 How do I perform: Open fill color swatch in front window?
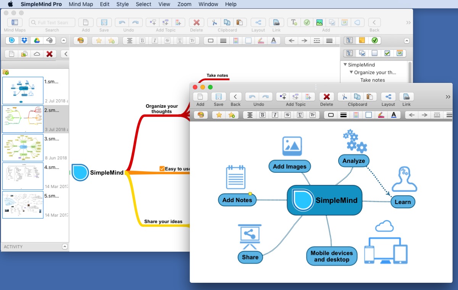coord(368,115)
